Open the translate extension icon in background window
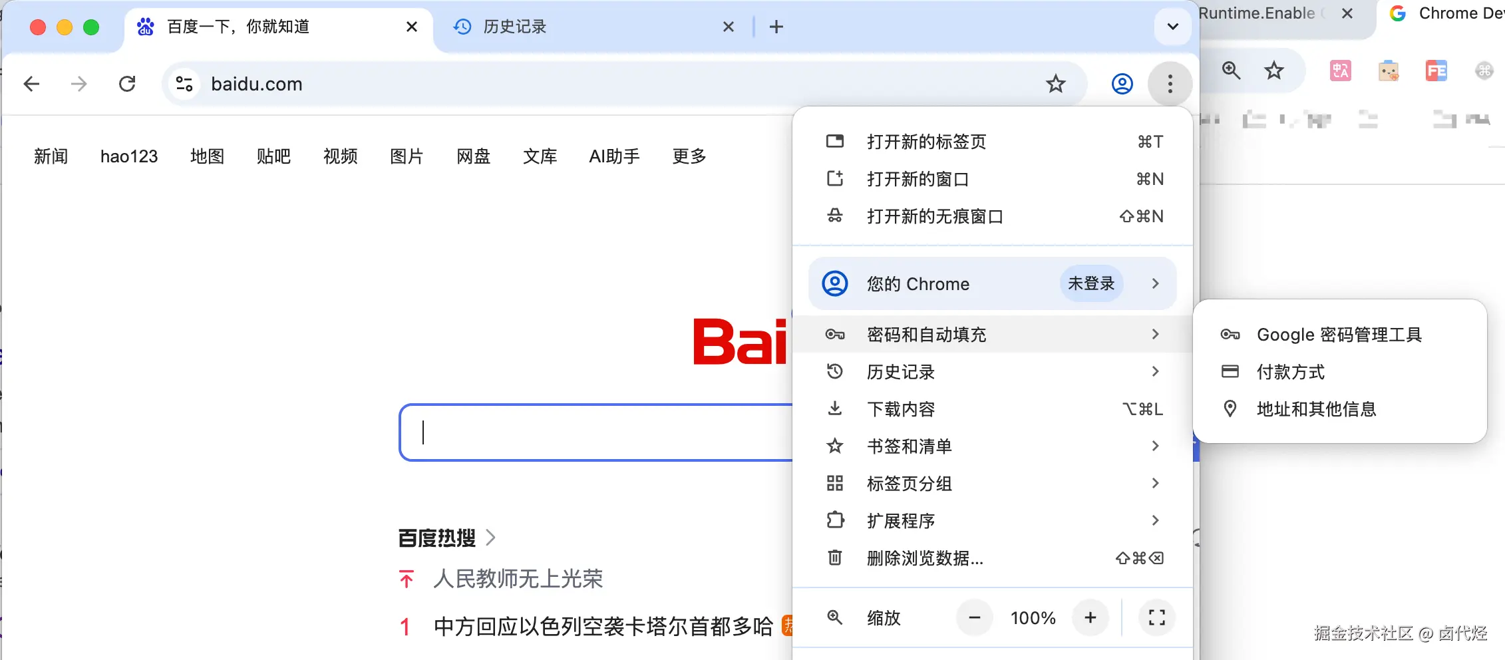This screenshot has width=1505, height=660. click(1341, 70)
